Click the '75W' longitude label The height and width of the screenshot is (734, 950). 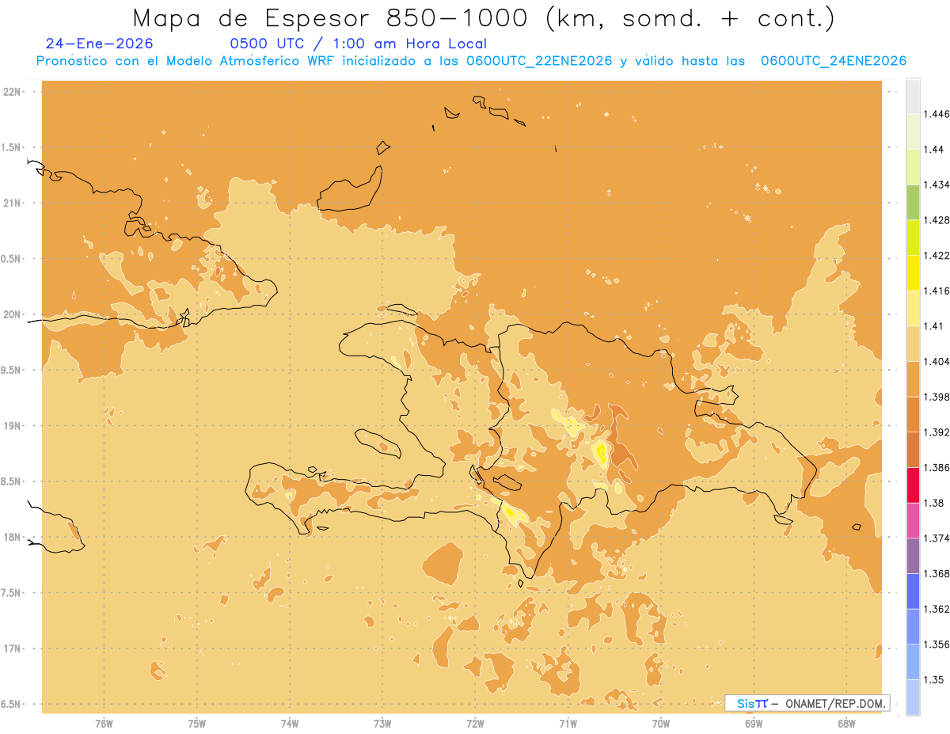197,724
